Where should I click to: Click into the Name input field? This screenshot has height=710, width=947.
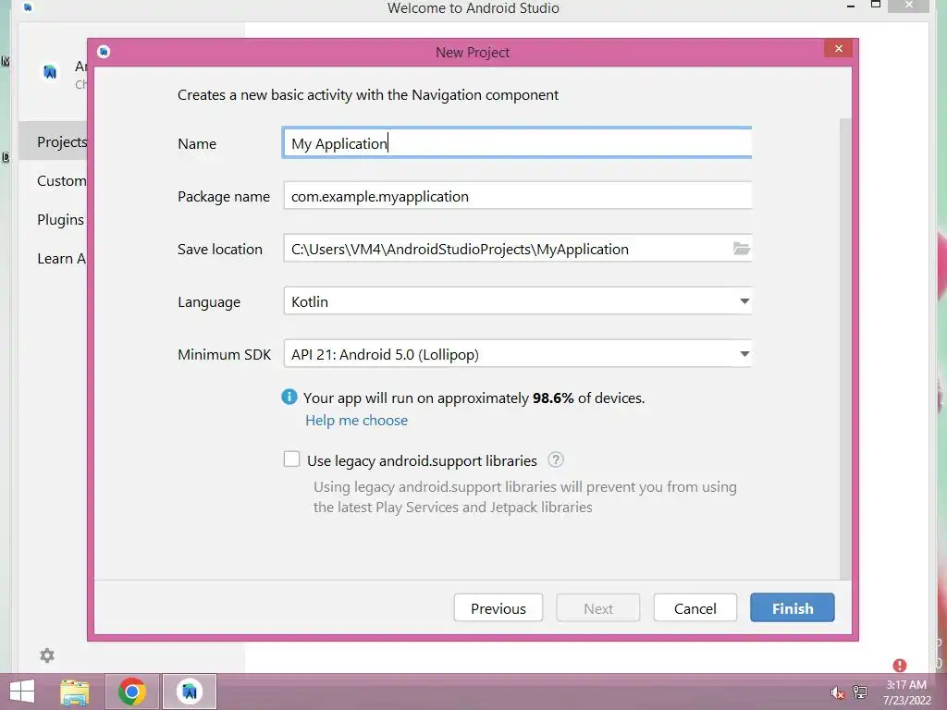[x=518, y=143]
